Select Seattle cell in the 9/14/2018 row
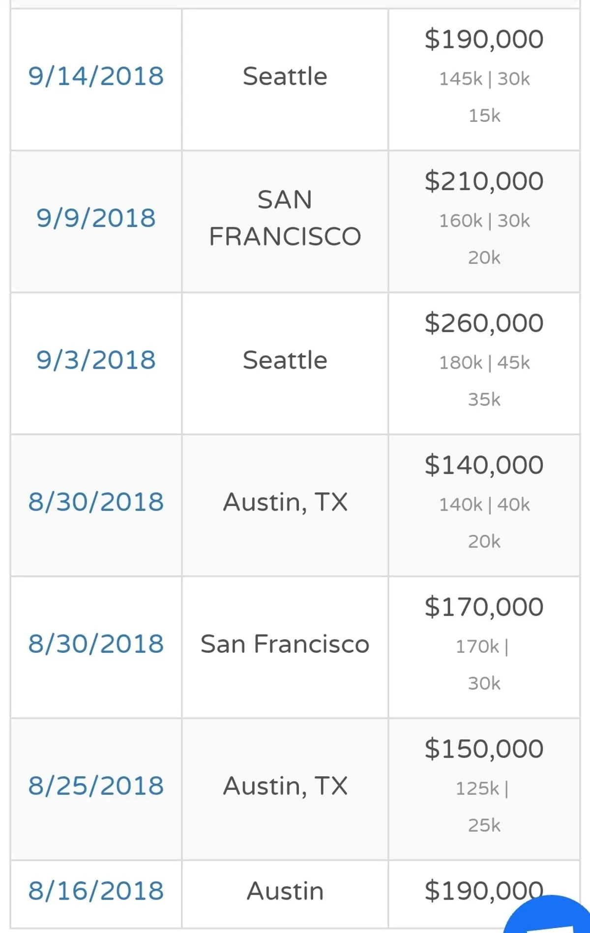This screenshot has width=590, height=933. click(285, 77)
